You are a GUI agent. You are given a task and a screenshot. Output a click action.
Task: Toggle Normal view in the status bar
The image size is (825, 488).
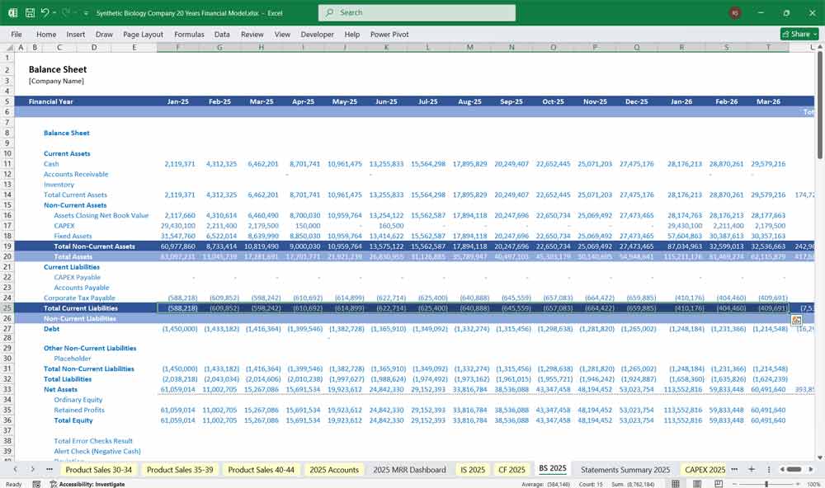676,482
